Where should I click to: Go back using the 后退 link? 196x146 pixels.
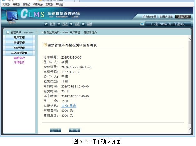[65, 24]
